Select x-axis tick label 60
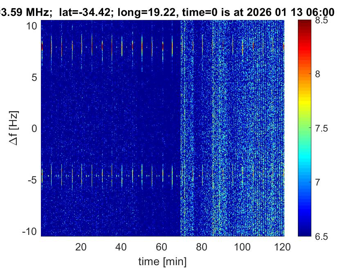 162,247
